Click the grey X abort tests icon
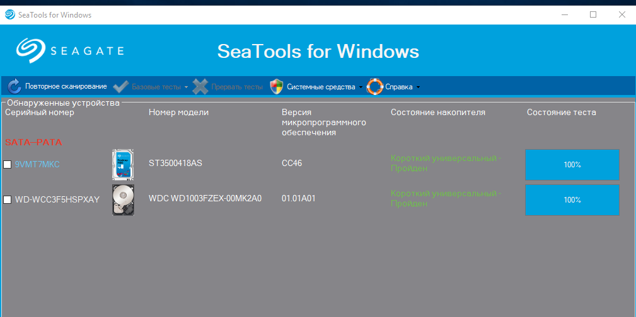The image size is (636, 317). click(x=200, y=87)
